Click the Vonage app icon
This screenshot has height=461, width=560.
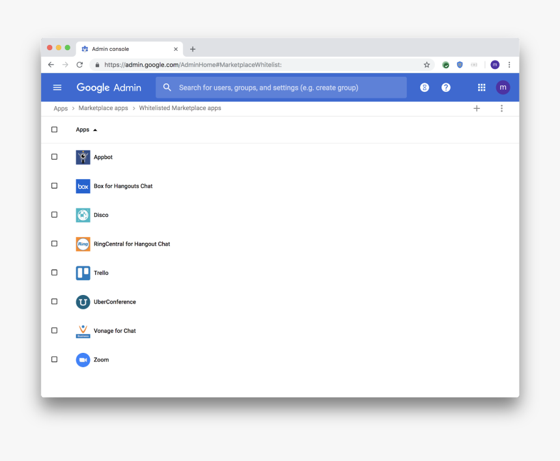click(x=83, y=331)
